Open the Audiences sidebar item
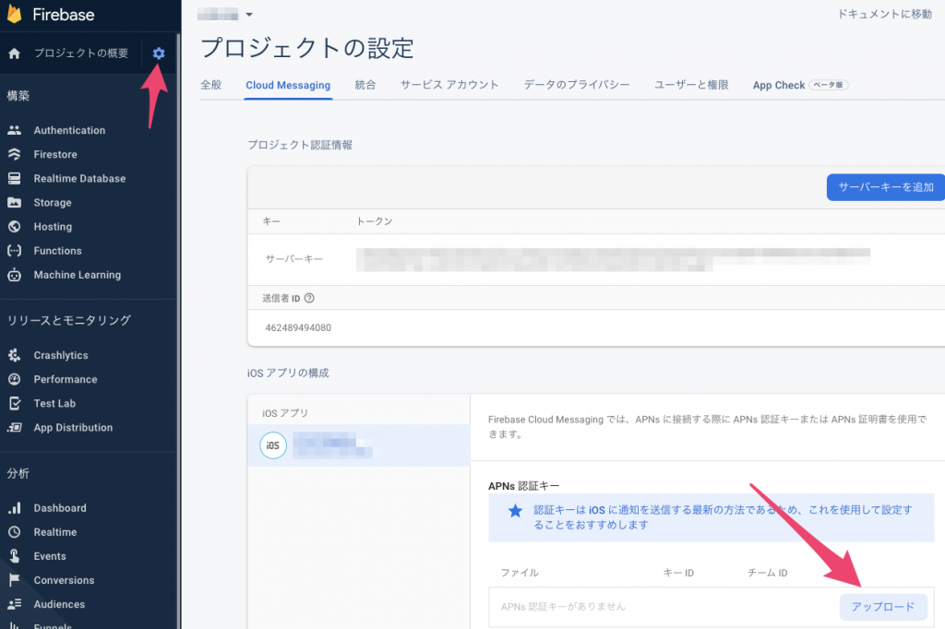945x629 pixels. 59,604
